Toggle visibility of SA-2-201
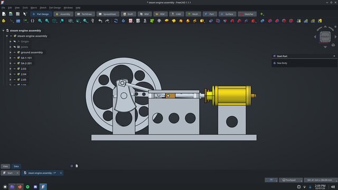The height and width of the screenshot is (190, 338). click(x=14, y=63)
